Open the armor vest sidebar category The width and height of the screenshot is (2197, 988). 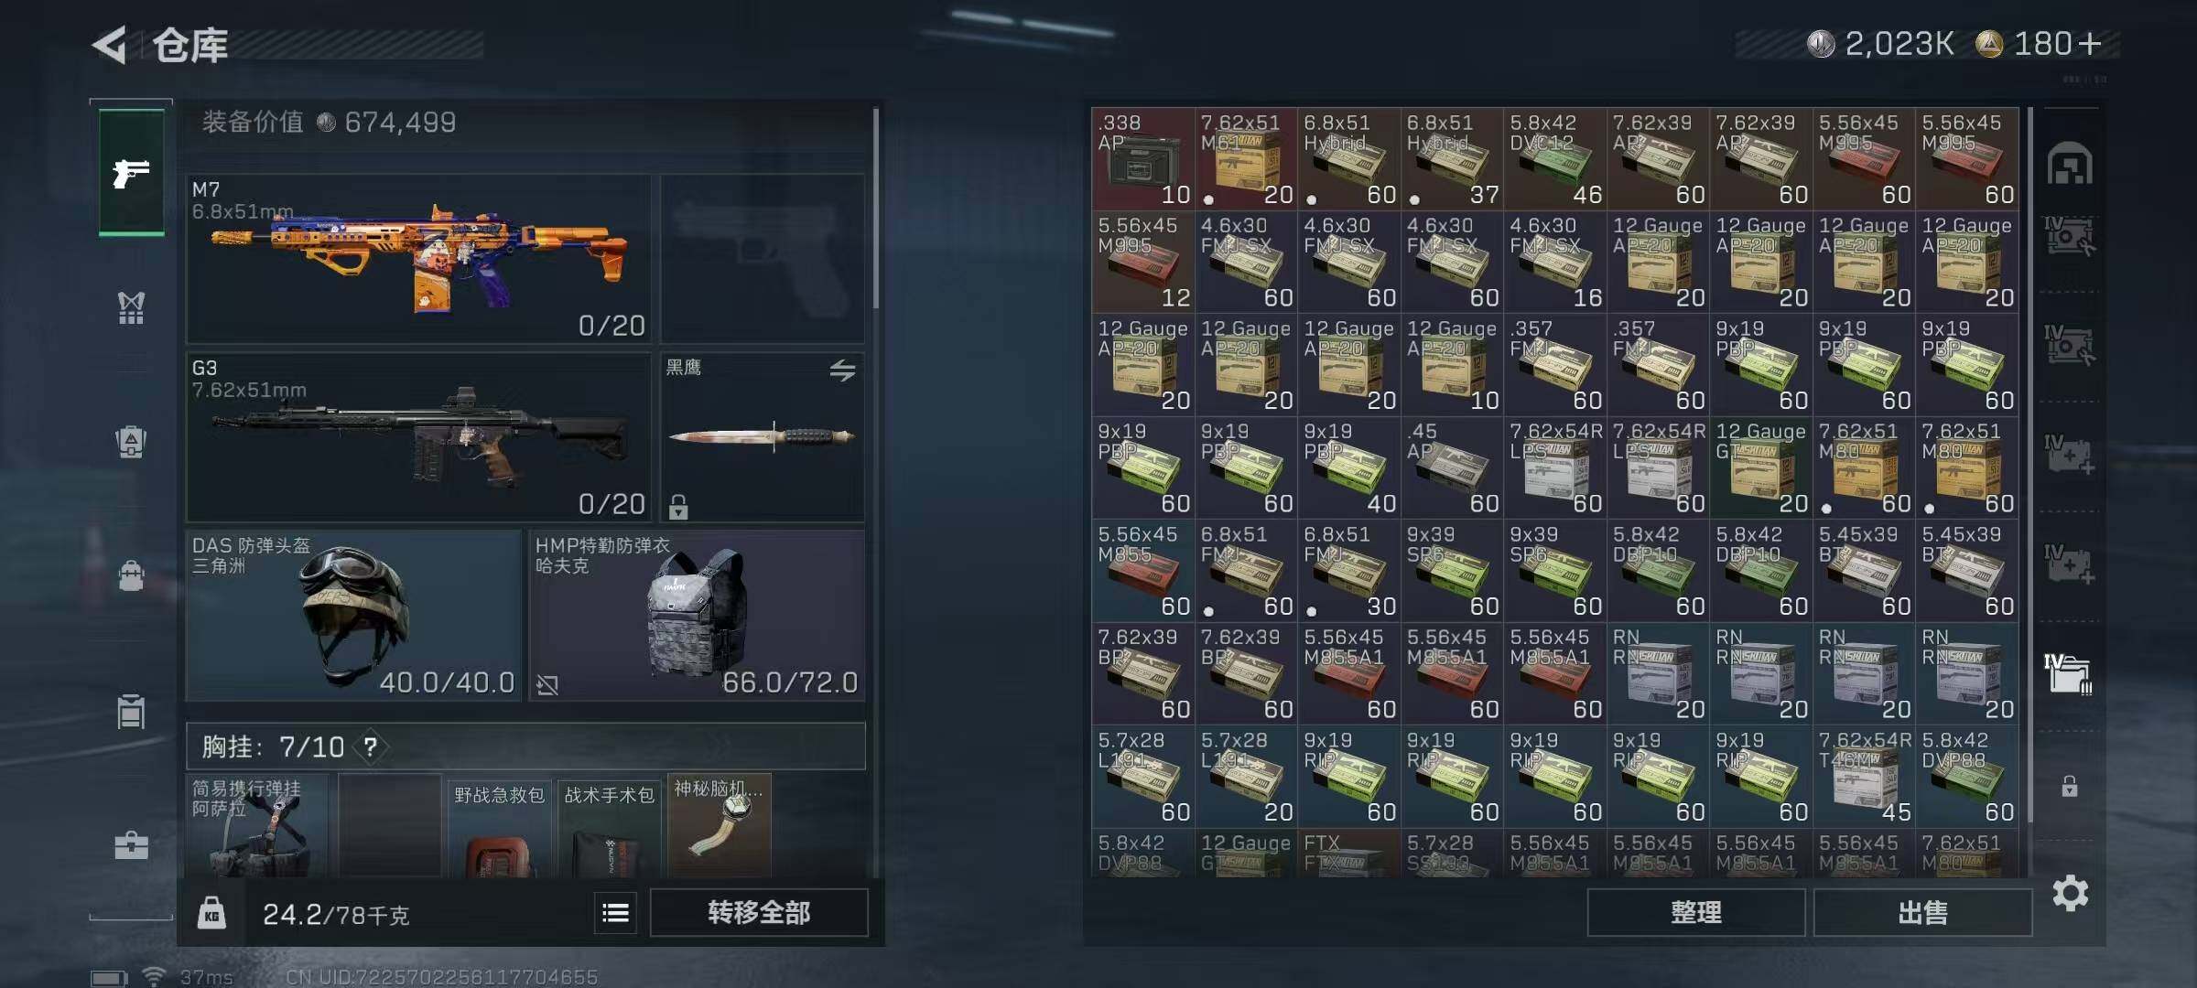click(131, 307)
